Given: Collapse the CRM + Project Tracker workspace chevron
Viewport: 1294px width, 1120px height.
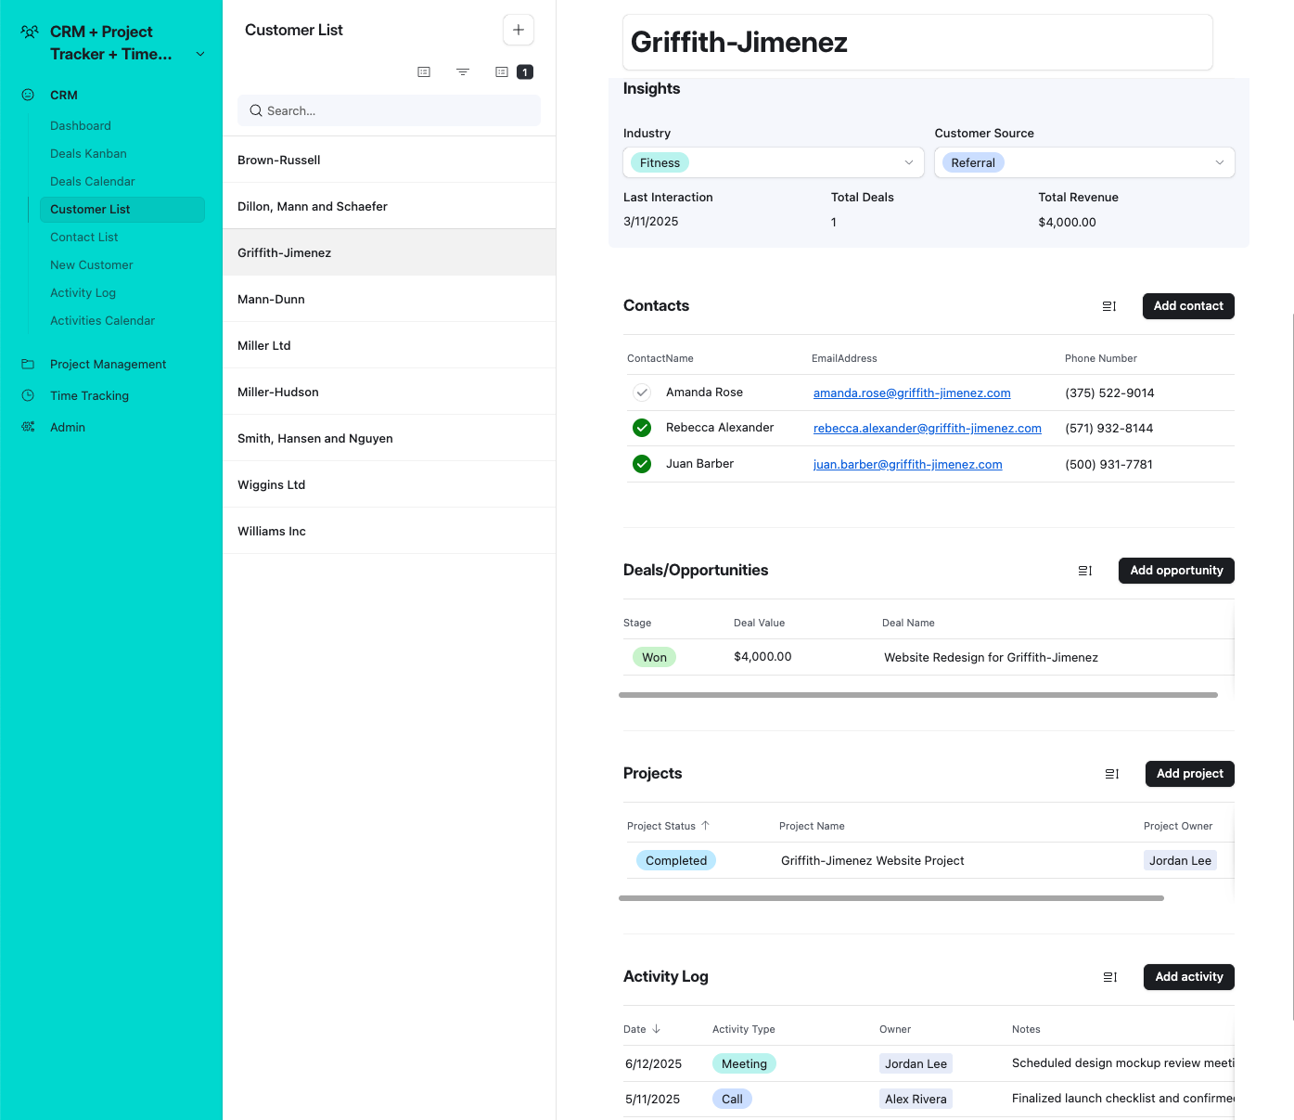Looking at the screenshot, I should pyautogui.click(x=200, y=54).
